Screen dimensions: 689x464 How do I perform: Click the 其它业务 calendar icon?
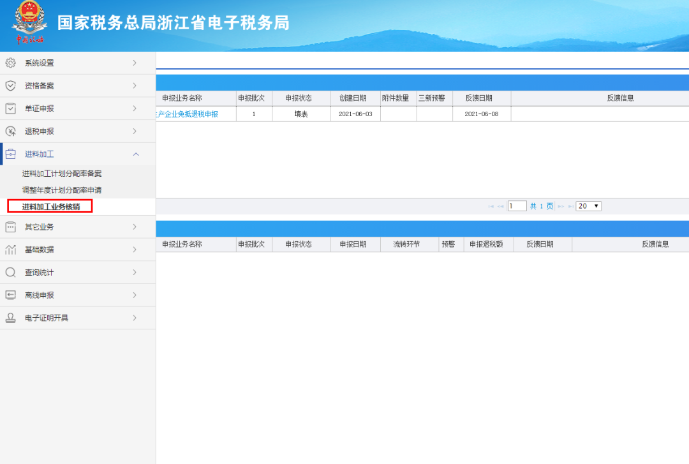coord(11,227)
